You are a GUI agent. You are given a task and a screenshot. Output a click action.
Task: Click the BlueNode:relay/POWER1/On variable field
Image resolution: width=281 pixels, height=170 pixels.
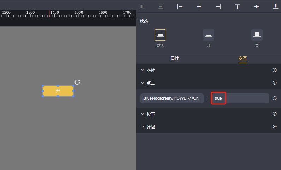click(x=172, y=98)
